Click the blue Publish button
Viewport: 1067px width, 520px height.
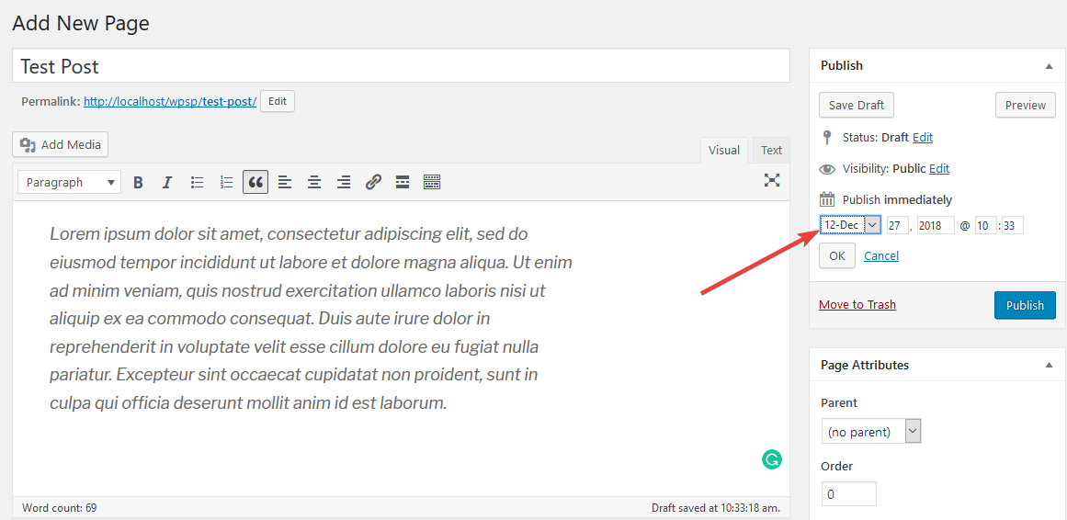tap(1025, 305)
